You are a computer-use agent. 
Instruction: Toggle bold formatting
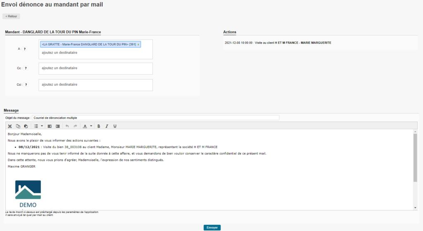pos(99,126)
